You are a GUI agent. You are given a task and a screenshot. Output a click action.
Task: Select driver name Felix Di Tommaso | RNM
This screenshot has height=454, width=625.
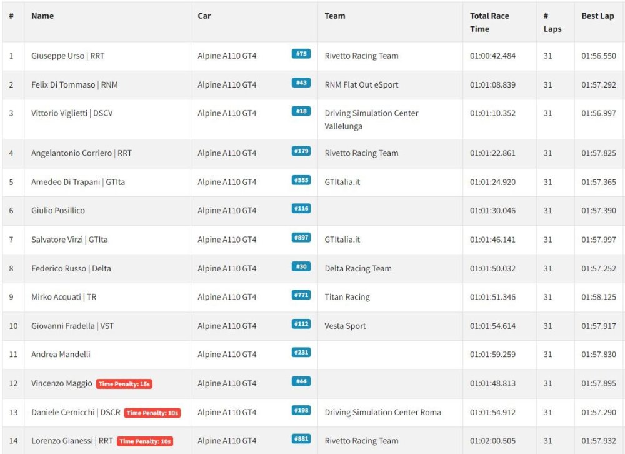pos(74,84)
